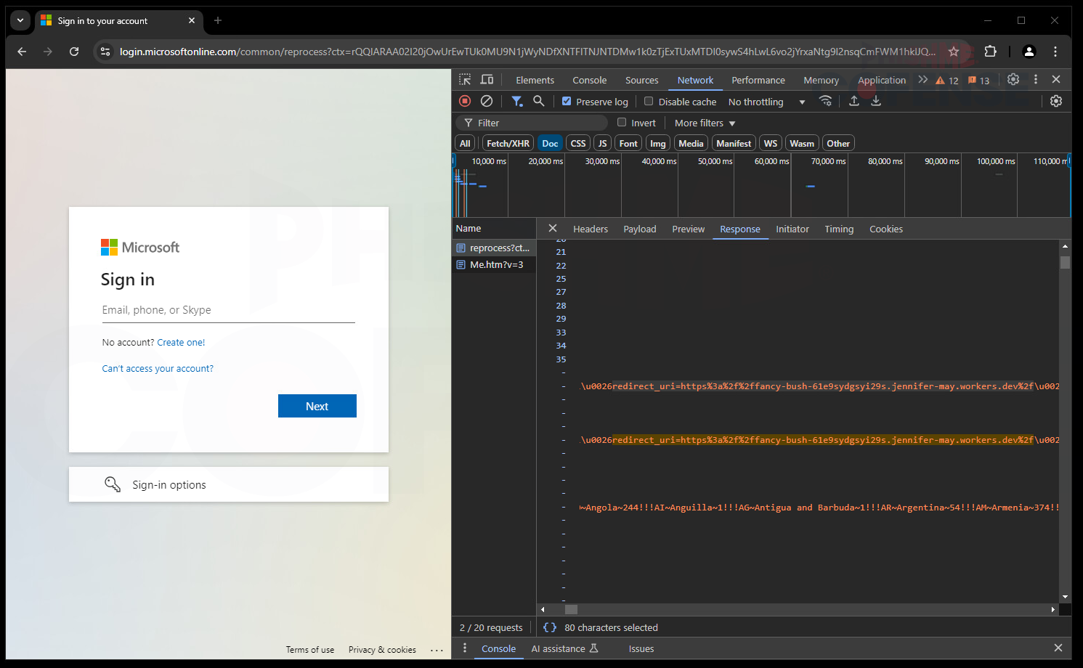Show the 13 issues indicator
The width and height of the screenshot is (1083, 668).
(x=979, y=80)
